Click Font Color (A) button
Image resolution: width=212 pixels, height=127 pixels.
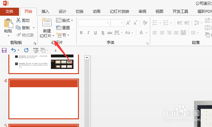(x=141, y=33)
